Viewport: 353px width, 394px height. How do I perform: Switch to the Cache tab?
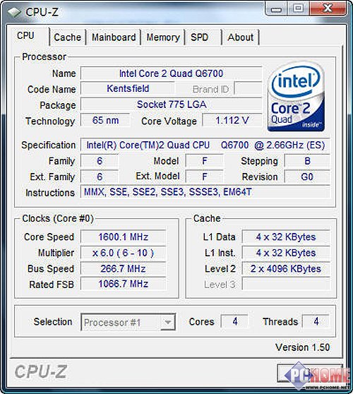(x=68, y=37)
